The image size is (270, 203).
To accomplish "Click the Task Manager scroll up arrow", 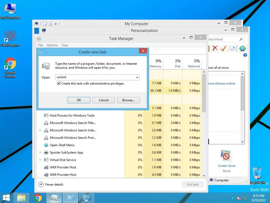I will point(204,72).
